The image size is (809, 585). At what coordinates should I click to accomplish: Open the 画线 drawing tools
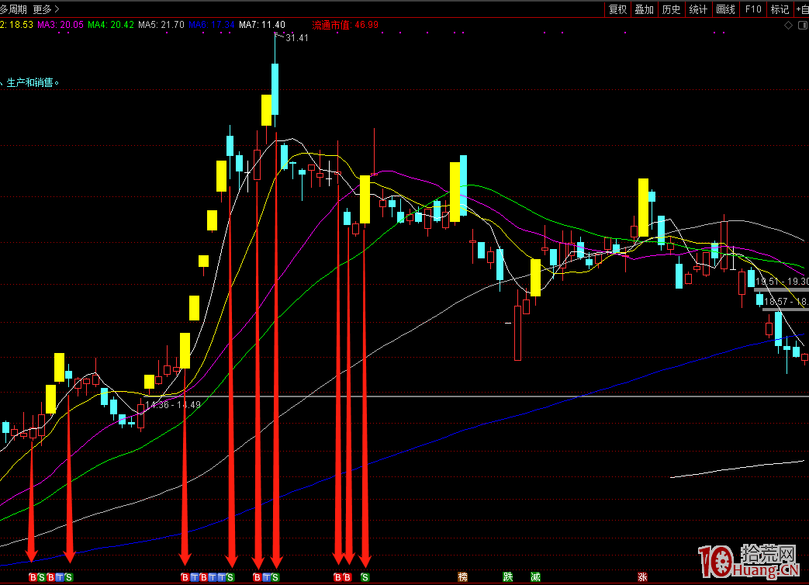(725, 9)
